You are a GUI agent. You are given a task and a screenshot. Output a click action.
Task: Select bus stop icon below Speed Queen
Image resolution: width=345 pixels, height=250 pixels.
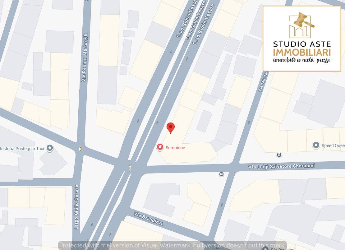tap(279, 155)
